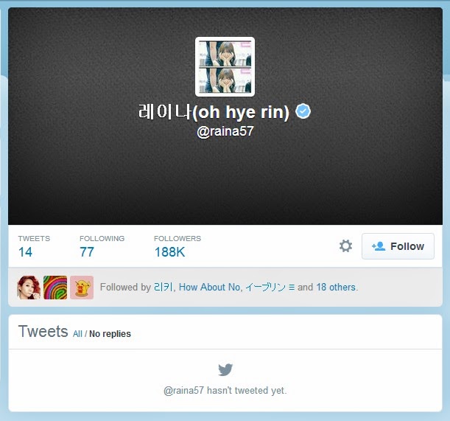Open the follower profile 리키
Viewport: 450px width, 421px height.
[164, 287]
